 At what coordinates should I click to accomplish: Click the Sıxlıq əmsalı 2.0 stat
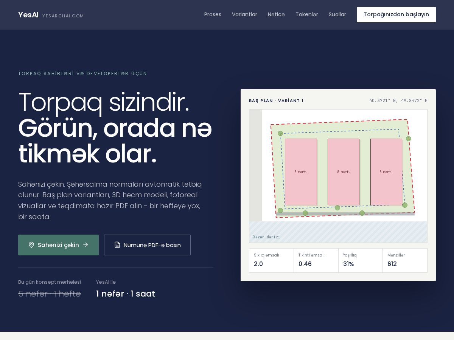point(271,260)
